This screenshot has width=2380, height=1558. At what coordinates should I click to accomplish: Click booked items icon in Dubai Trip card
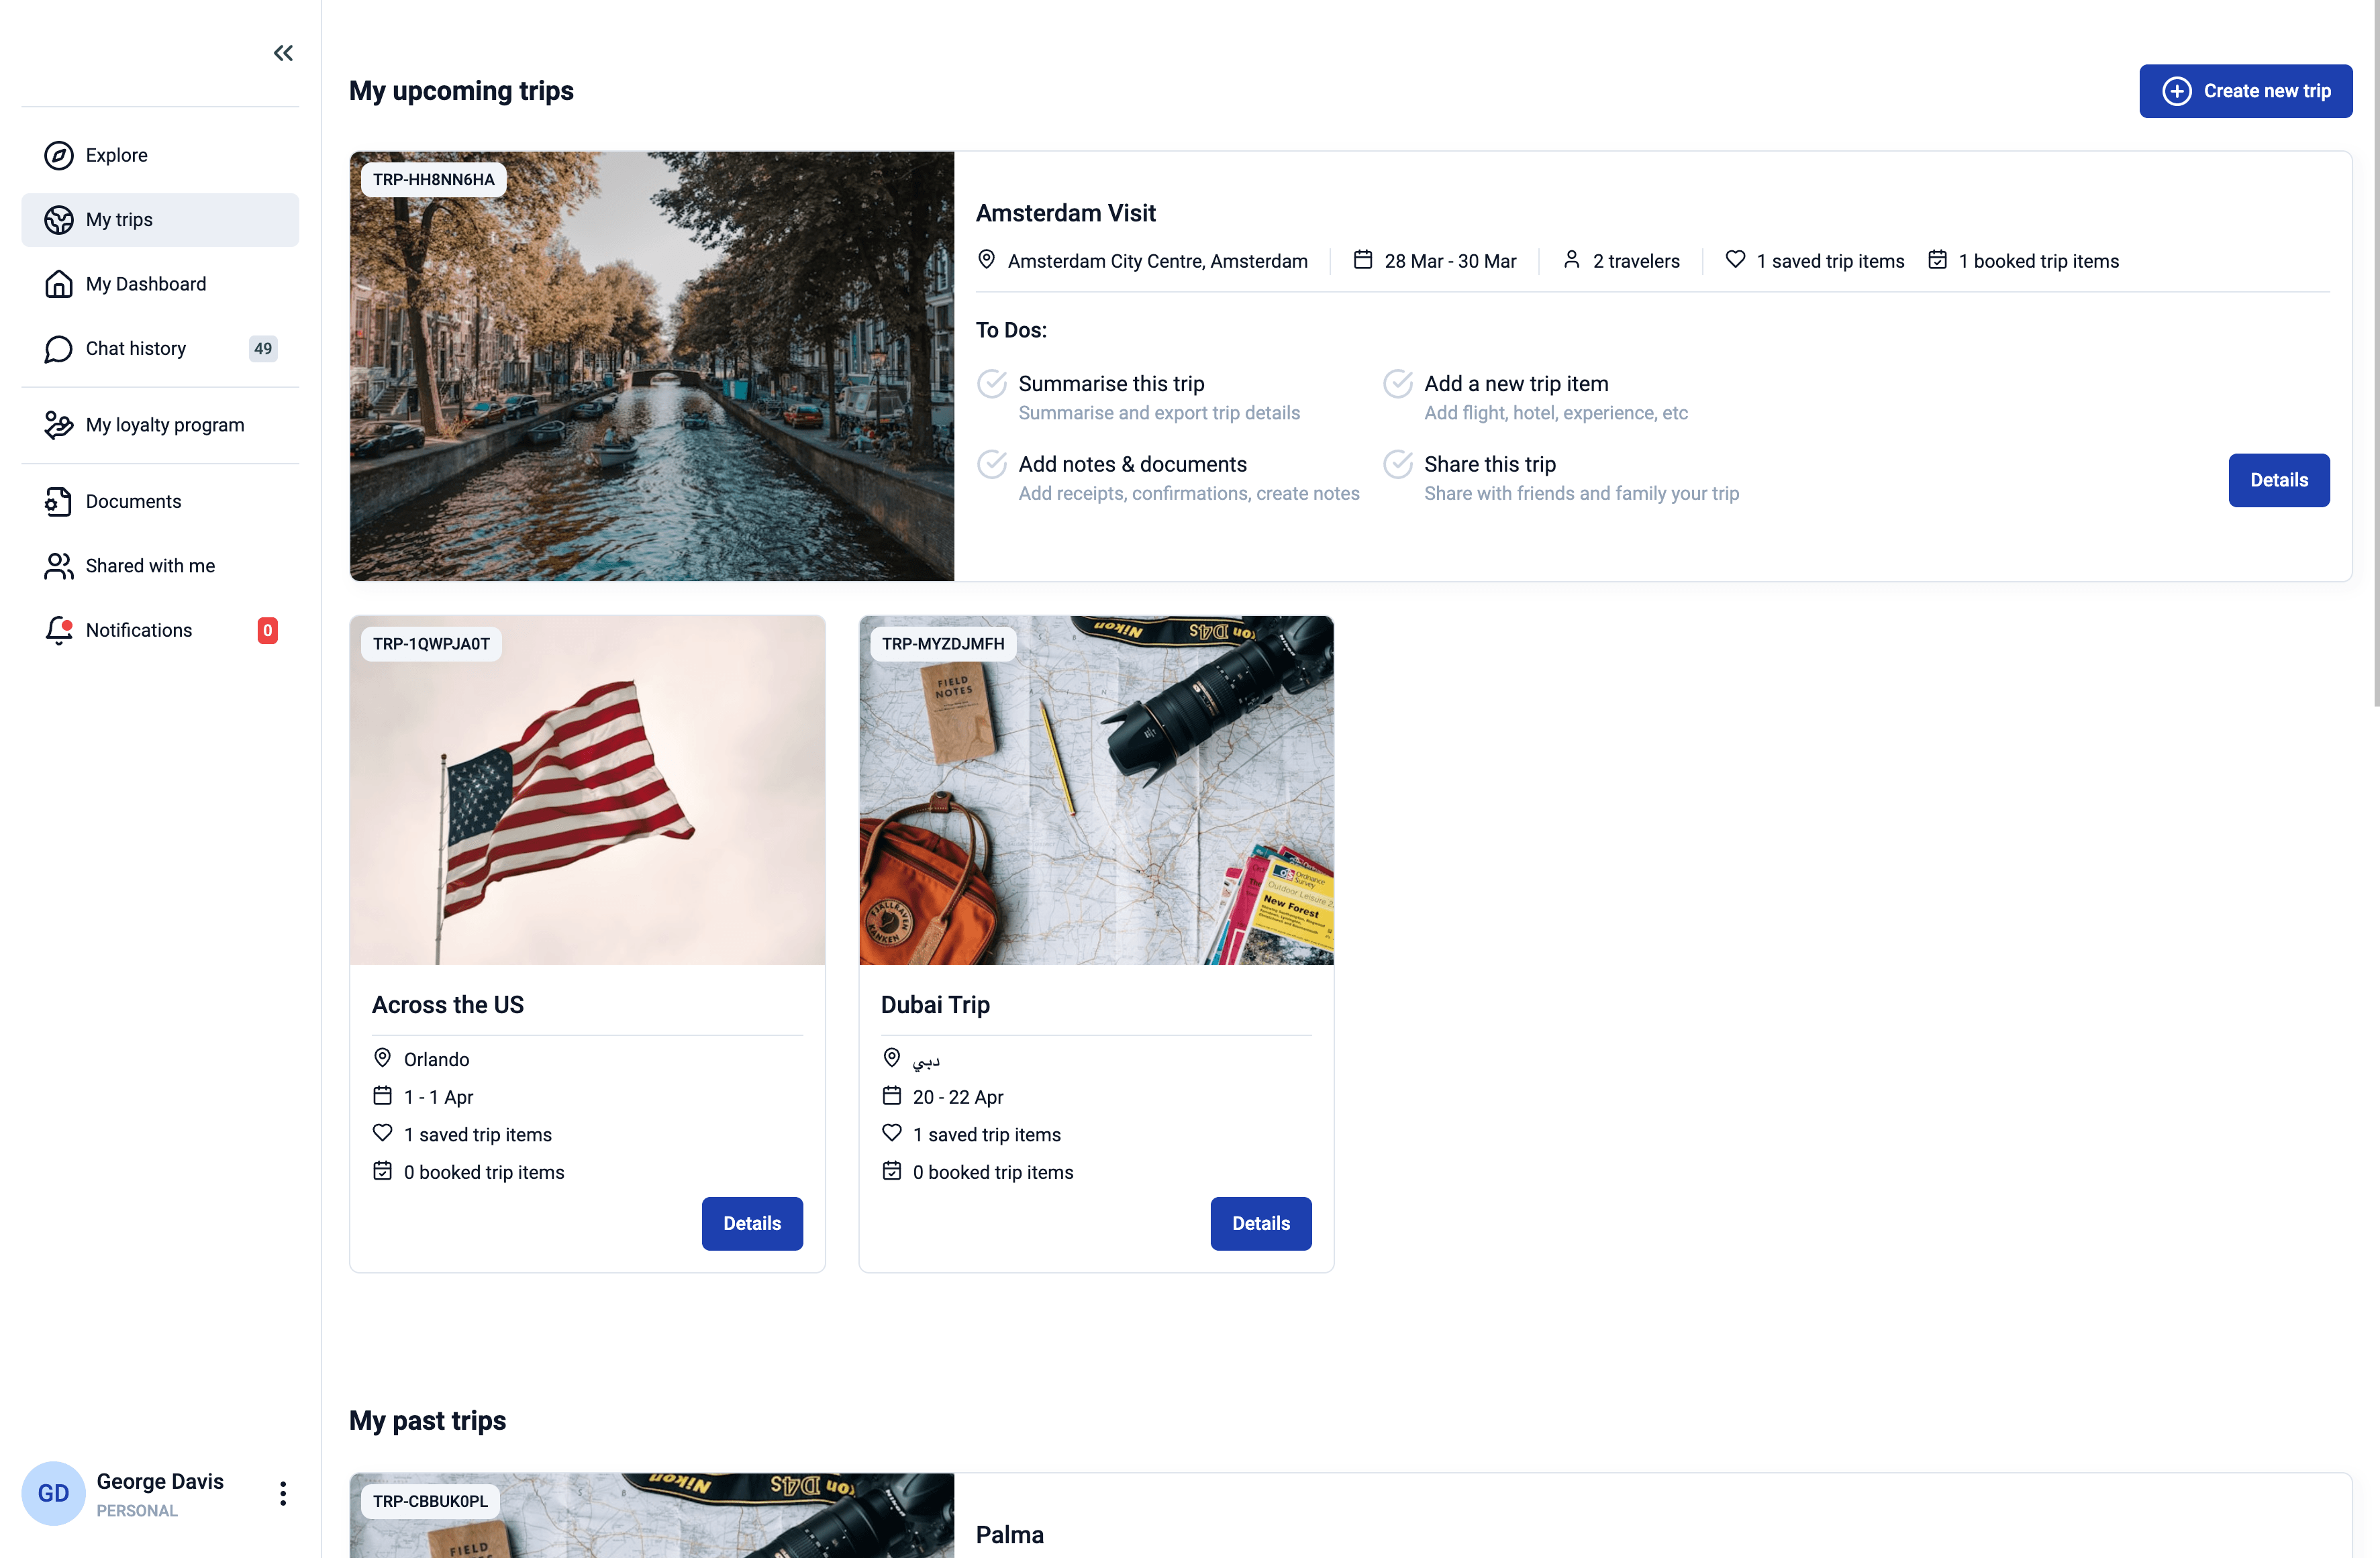pyautogui.click(x=891, y=1171)
